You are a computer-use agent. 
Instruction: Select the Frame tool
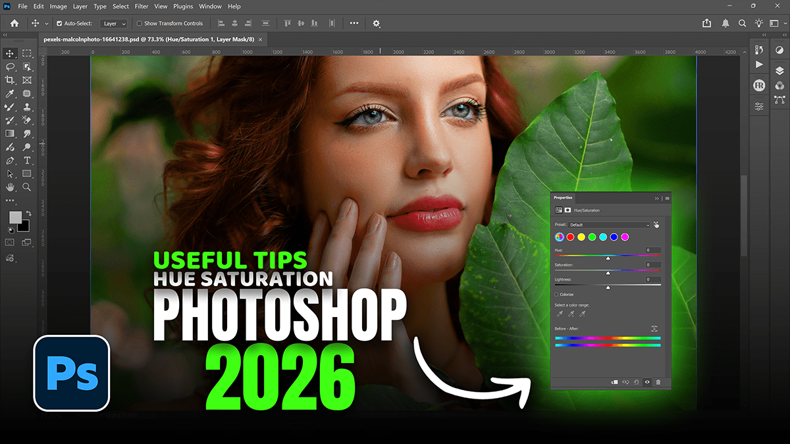pos(27,80)
